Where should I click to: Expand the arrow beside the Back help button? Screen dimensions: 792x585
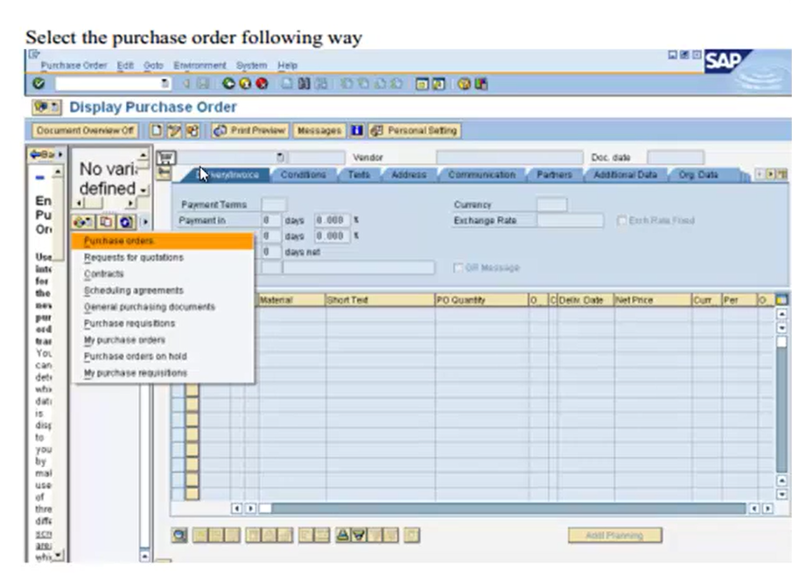[60, 155]
